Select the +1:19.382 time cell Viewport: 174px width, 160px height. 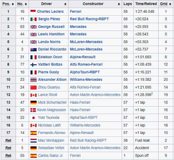click(143, 80)
